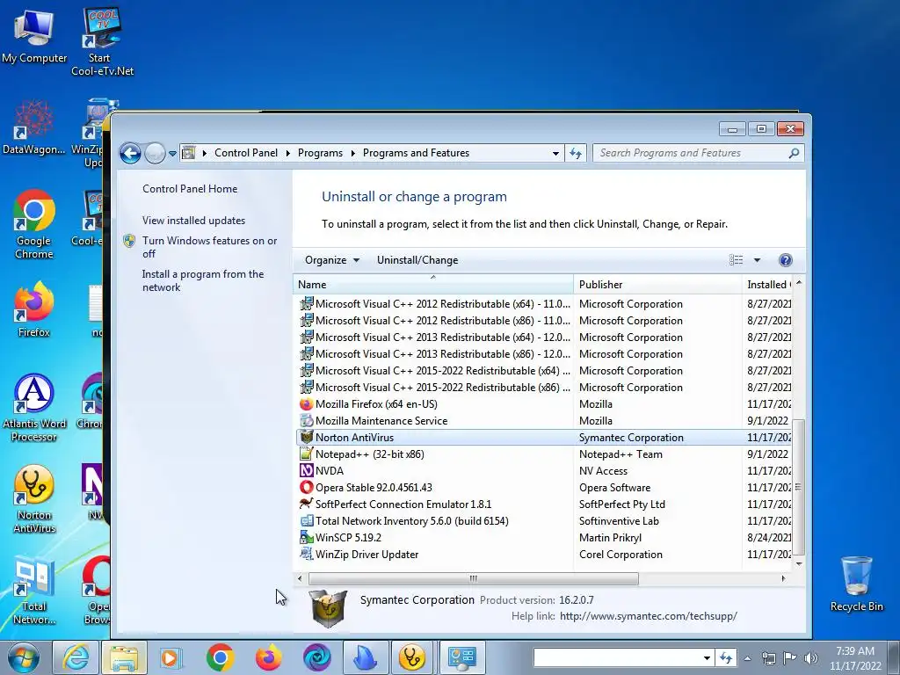Click the vertical scrollbar thumb in list
900x675 pixels.
pyautogui.click(x=798, y=488)
